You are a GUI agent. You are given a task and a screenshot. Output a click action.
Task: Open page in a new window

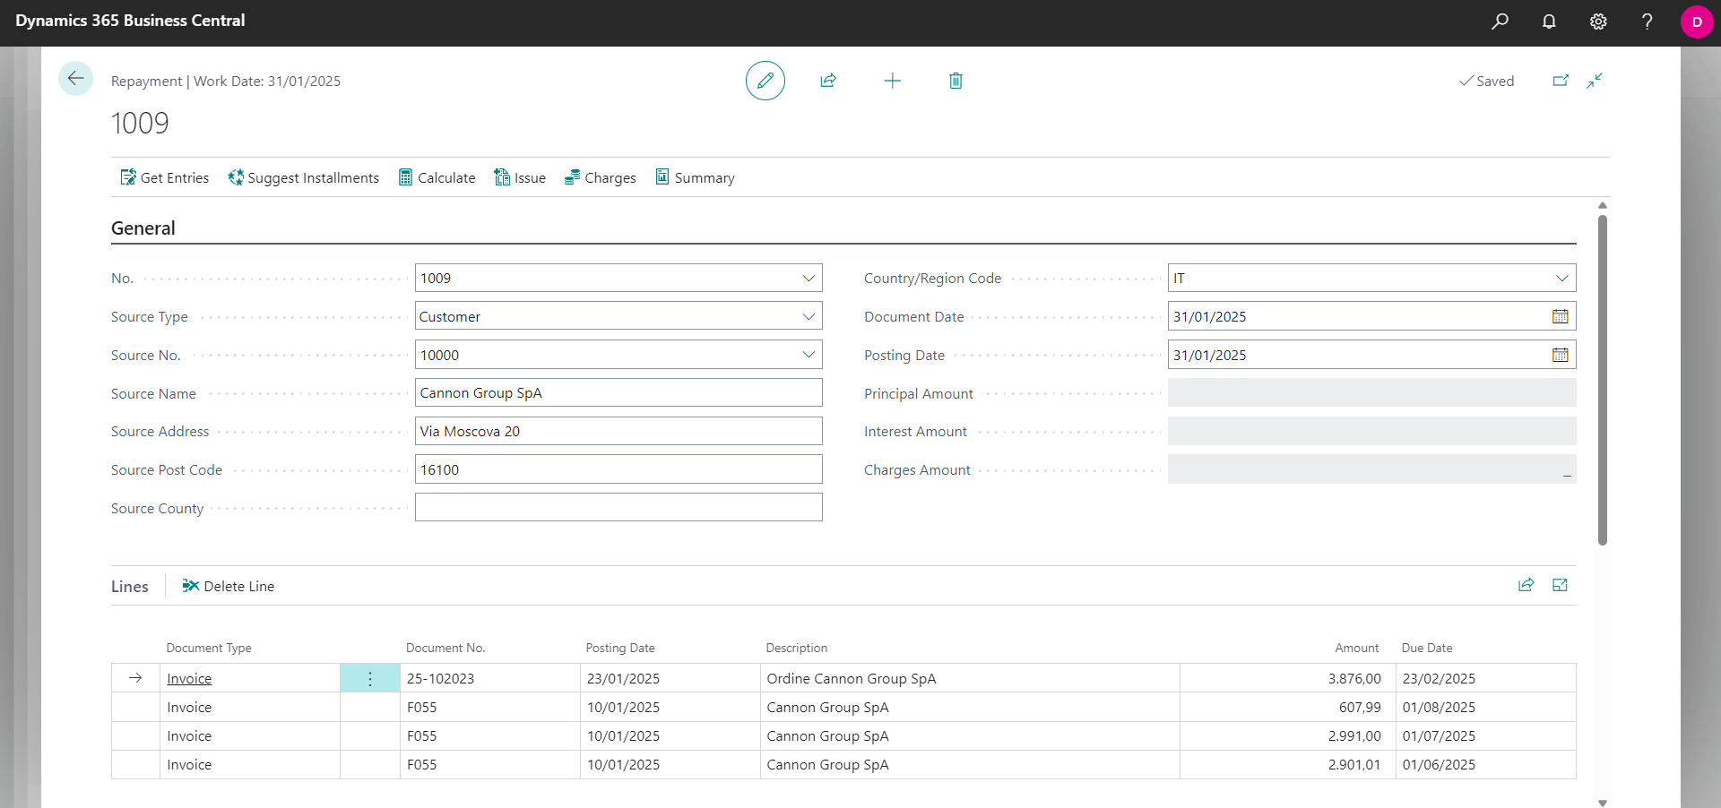[1561, 81]
